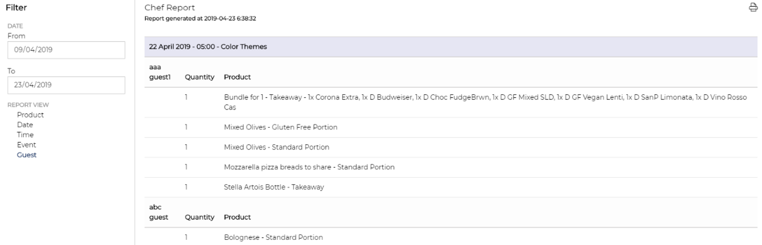Click the print report icon

point(753,7)
